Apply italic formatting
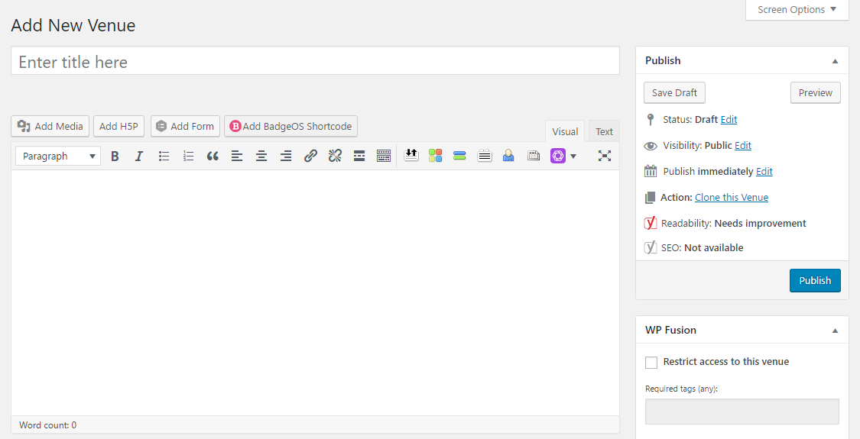The width and height of the screenshot is (860, 439). point(139,156)
